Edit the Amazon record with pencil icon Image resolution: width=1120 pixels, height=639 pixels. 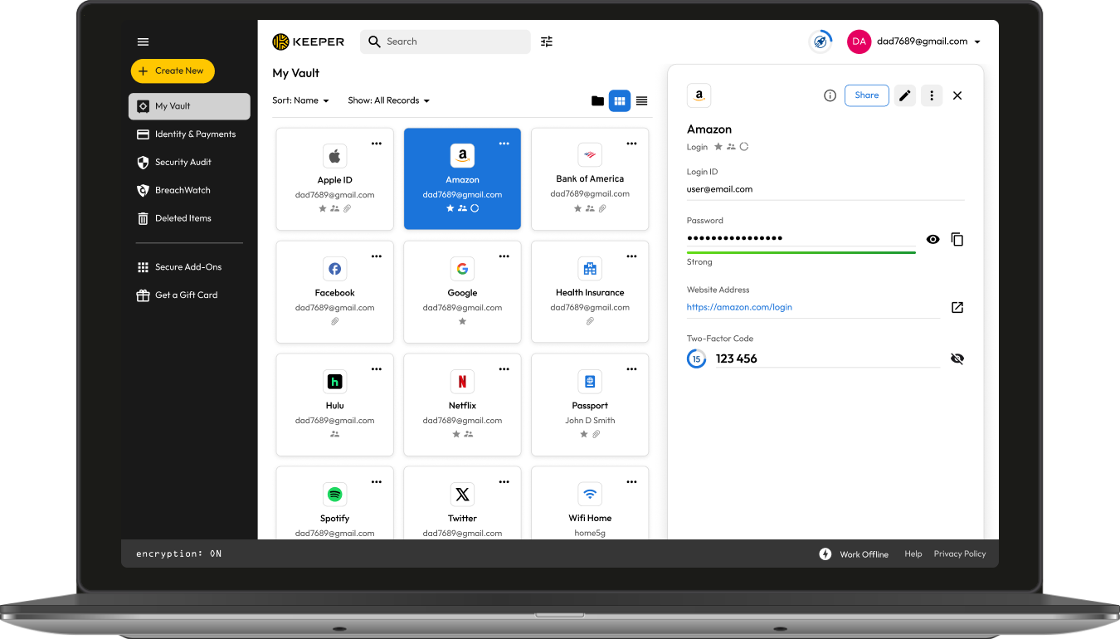click(905, 95)
